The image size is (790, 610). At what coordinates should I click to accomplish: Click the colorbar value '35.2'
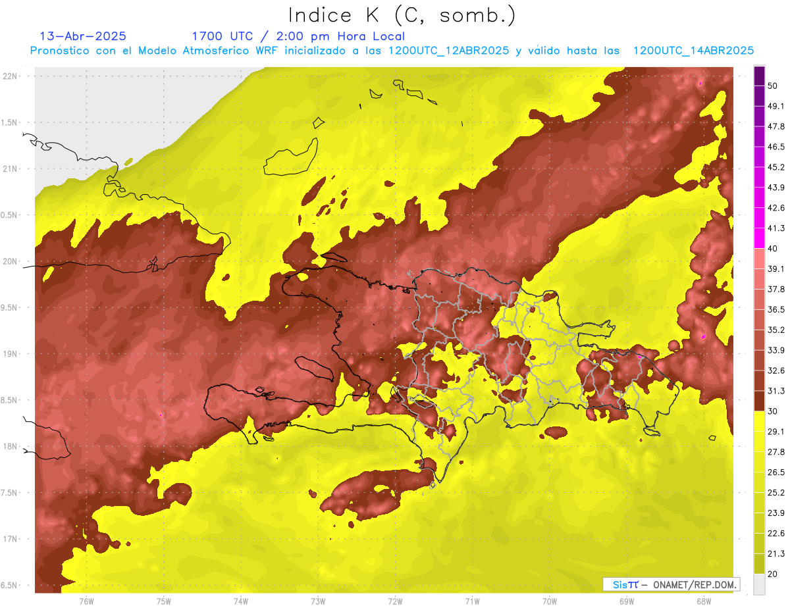tap(776, 330)
